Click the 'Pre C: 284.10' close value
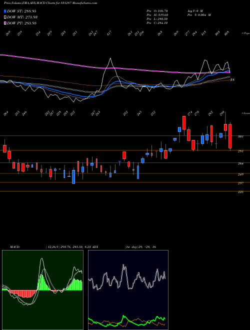The width and height of the screenshot is (250, 330). click(157, 23)
